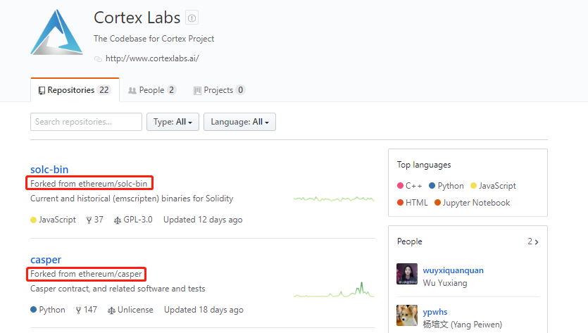Open wuyxiquanquan's avatar thumbnail
This screenshot has height=333, width=588.
point(407,274)
